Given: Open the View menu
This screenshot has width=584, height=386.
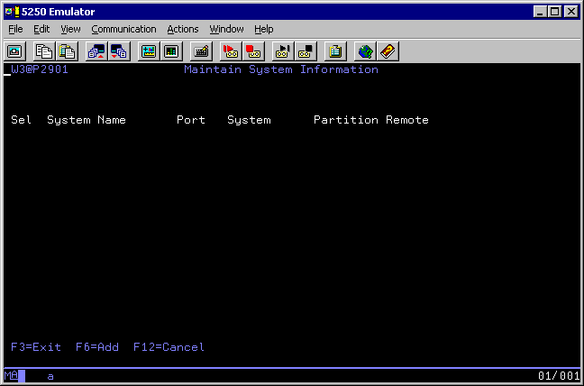Looking at the screenshot, I should [70, 29].
